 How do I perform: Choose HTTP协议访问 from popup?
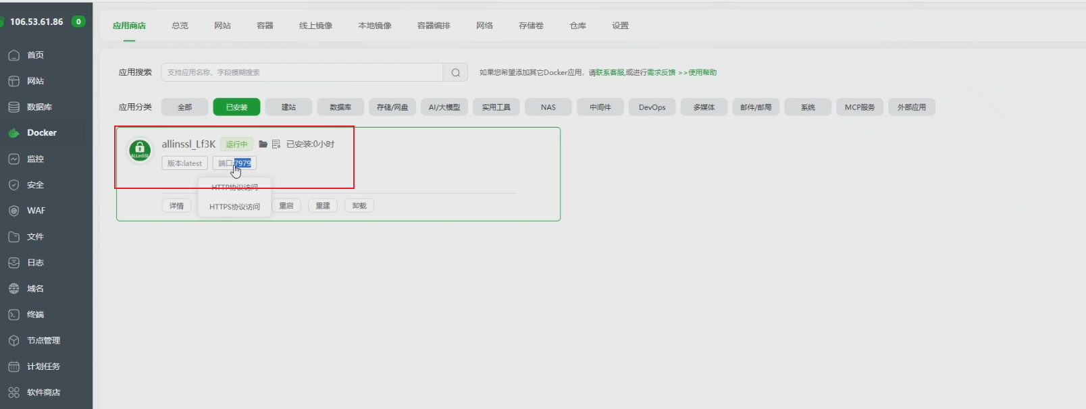click(x=234, y=188)
